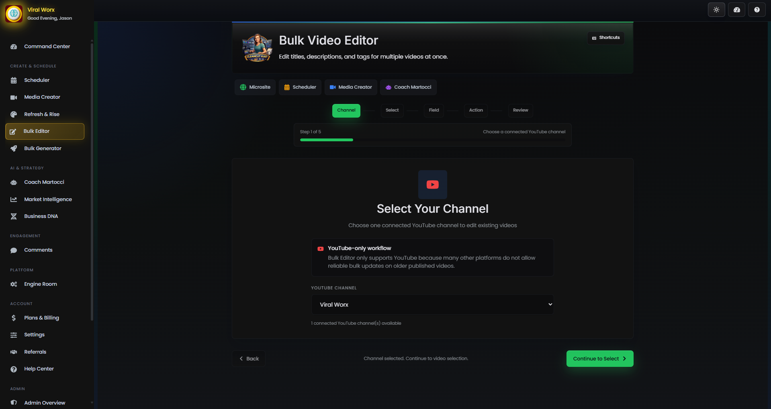Click the green Step 1 of 5 progress bar
The image size is (771, 409).
tap(327, 140)
